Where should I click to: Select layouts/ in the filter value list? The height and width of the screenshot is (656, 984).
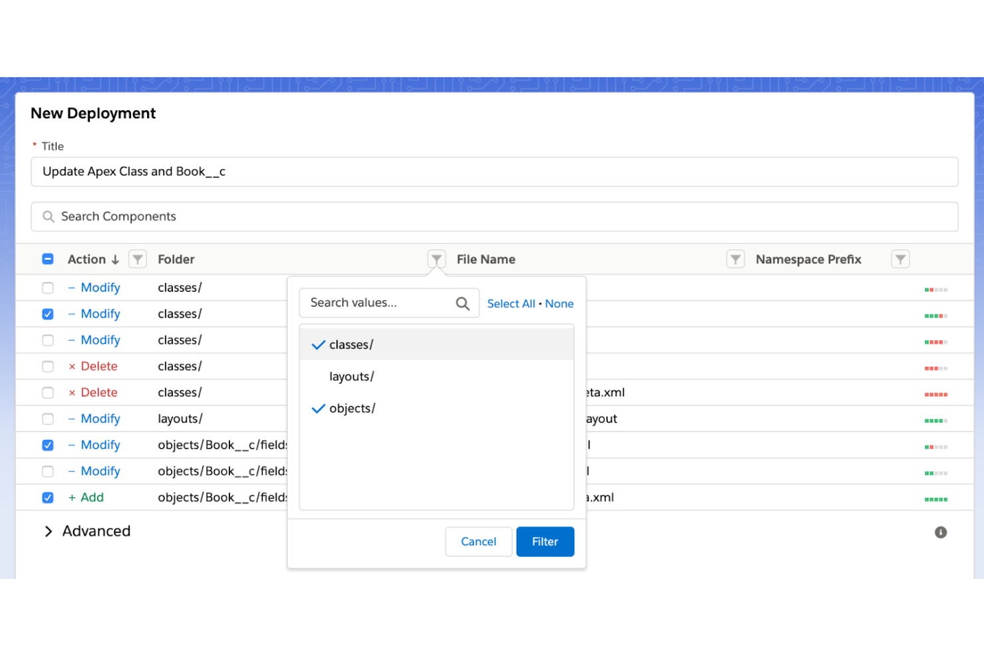point(352,376)
